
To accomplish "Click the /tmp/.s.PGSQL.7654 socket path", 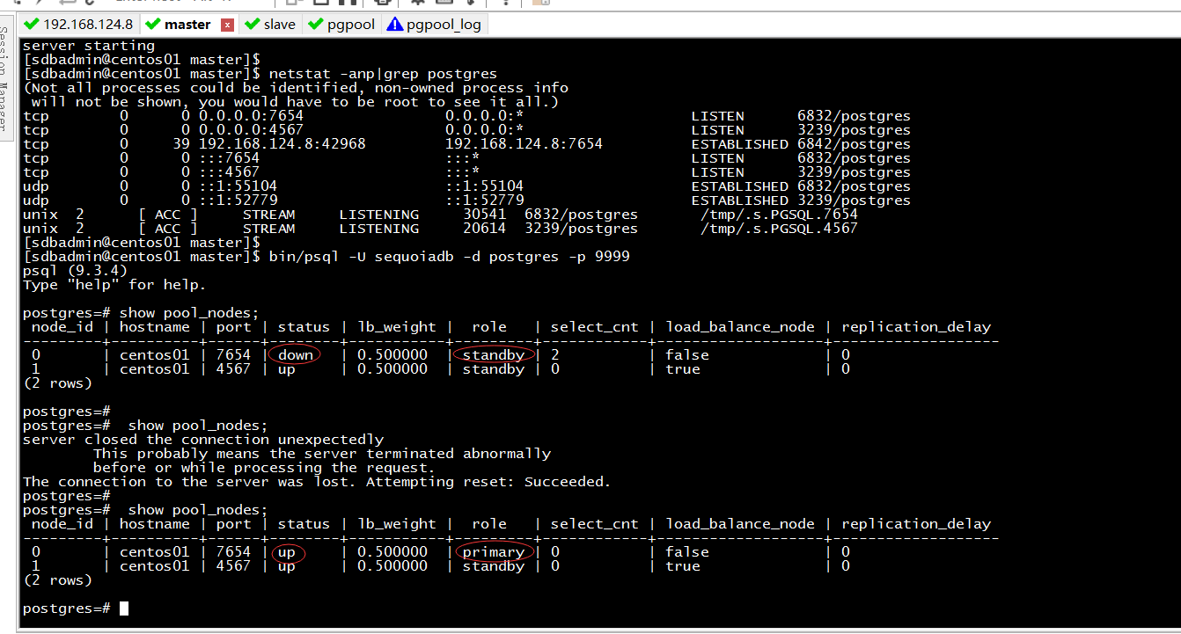I will click(x=778, y=215).
